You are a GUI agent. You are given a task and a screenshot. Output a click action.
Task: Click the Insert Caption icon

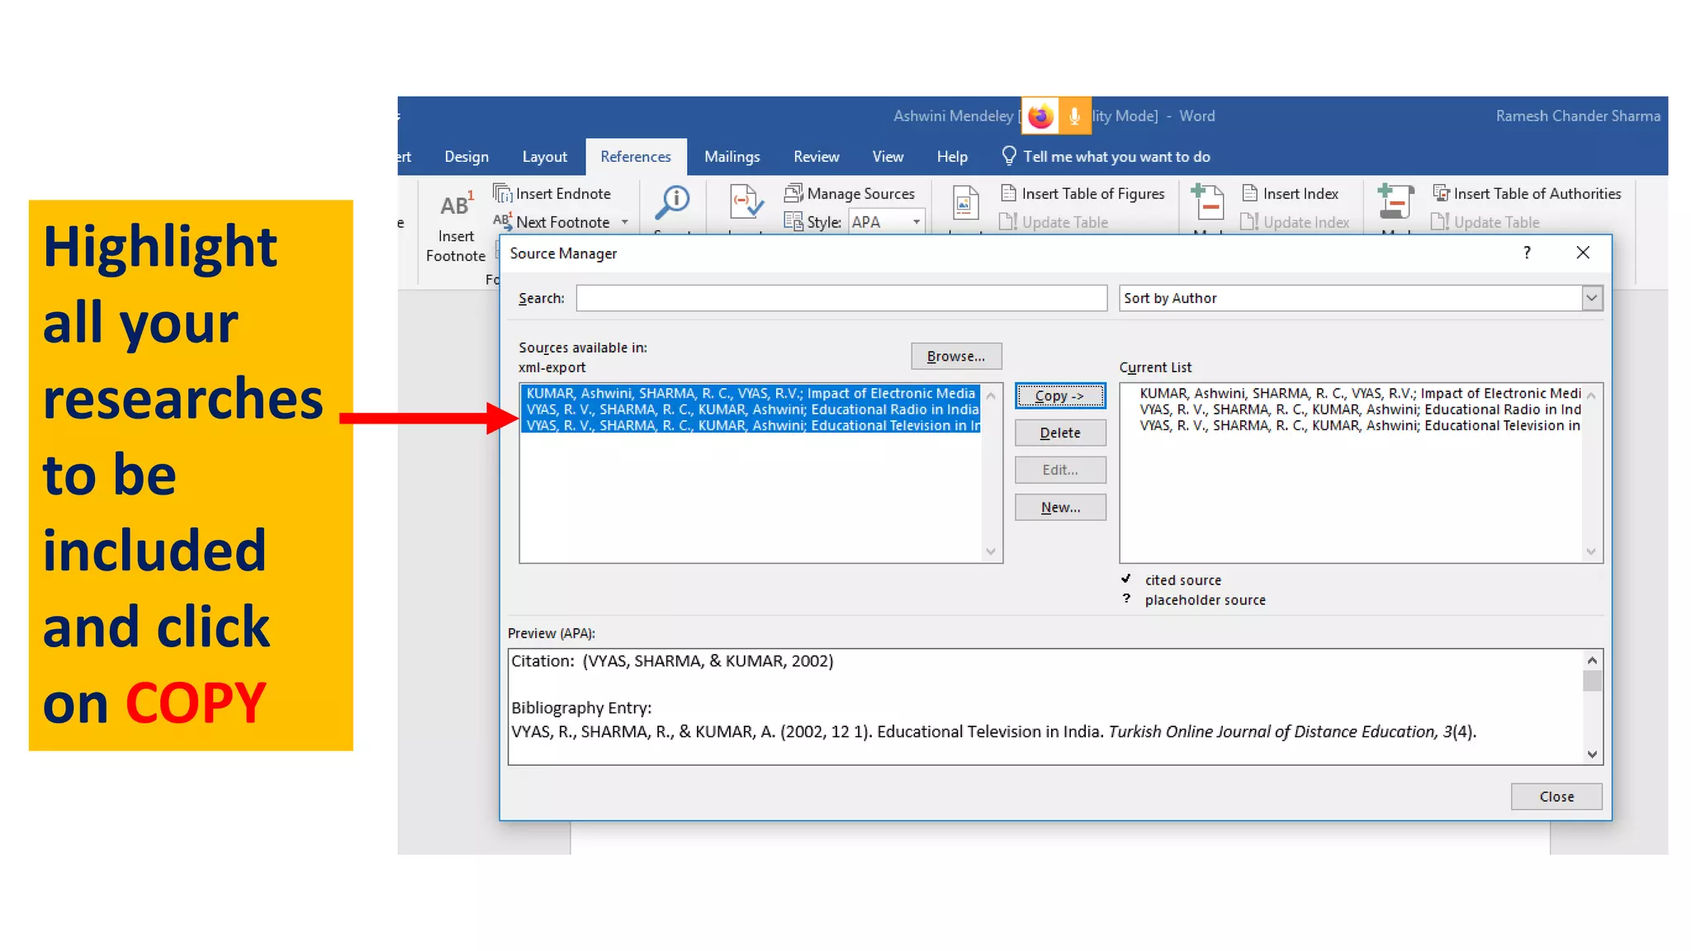[x=965, y=203]
